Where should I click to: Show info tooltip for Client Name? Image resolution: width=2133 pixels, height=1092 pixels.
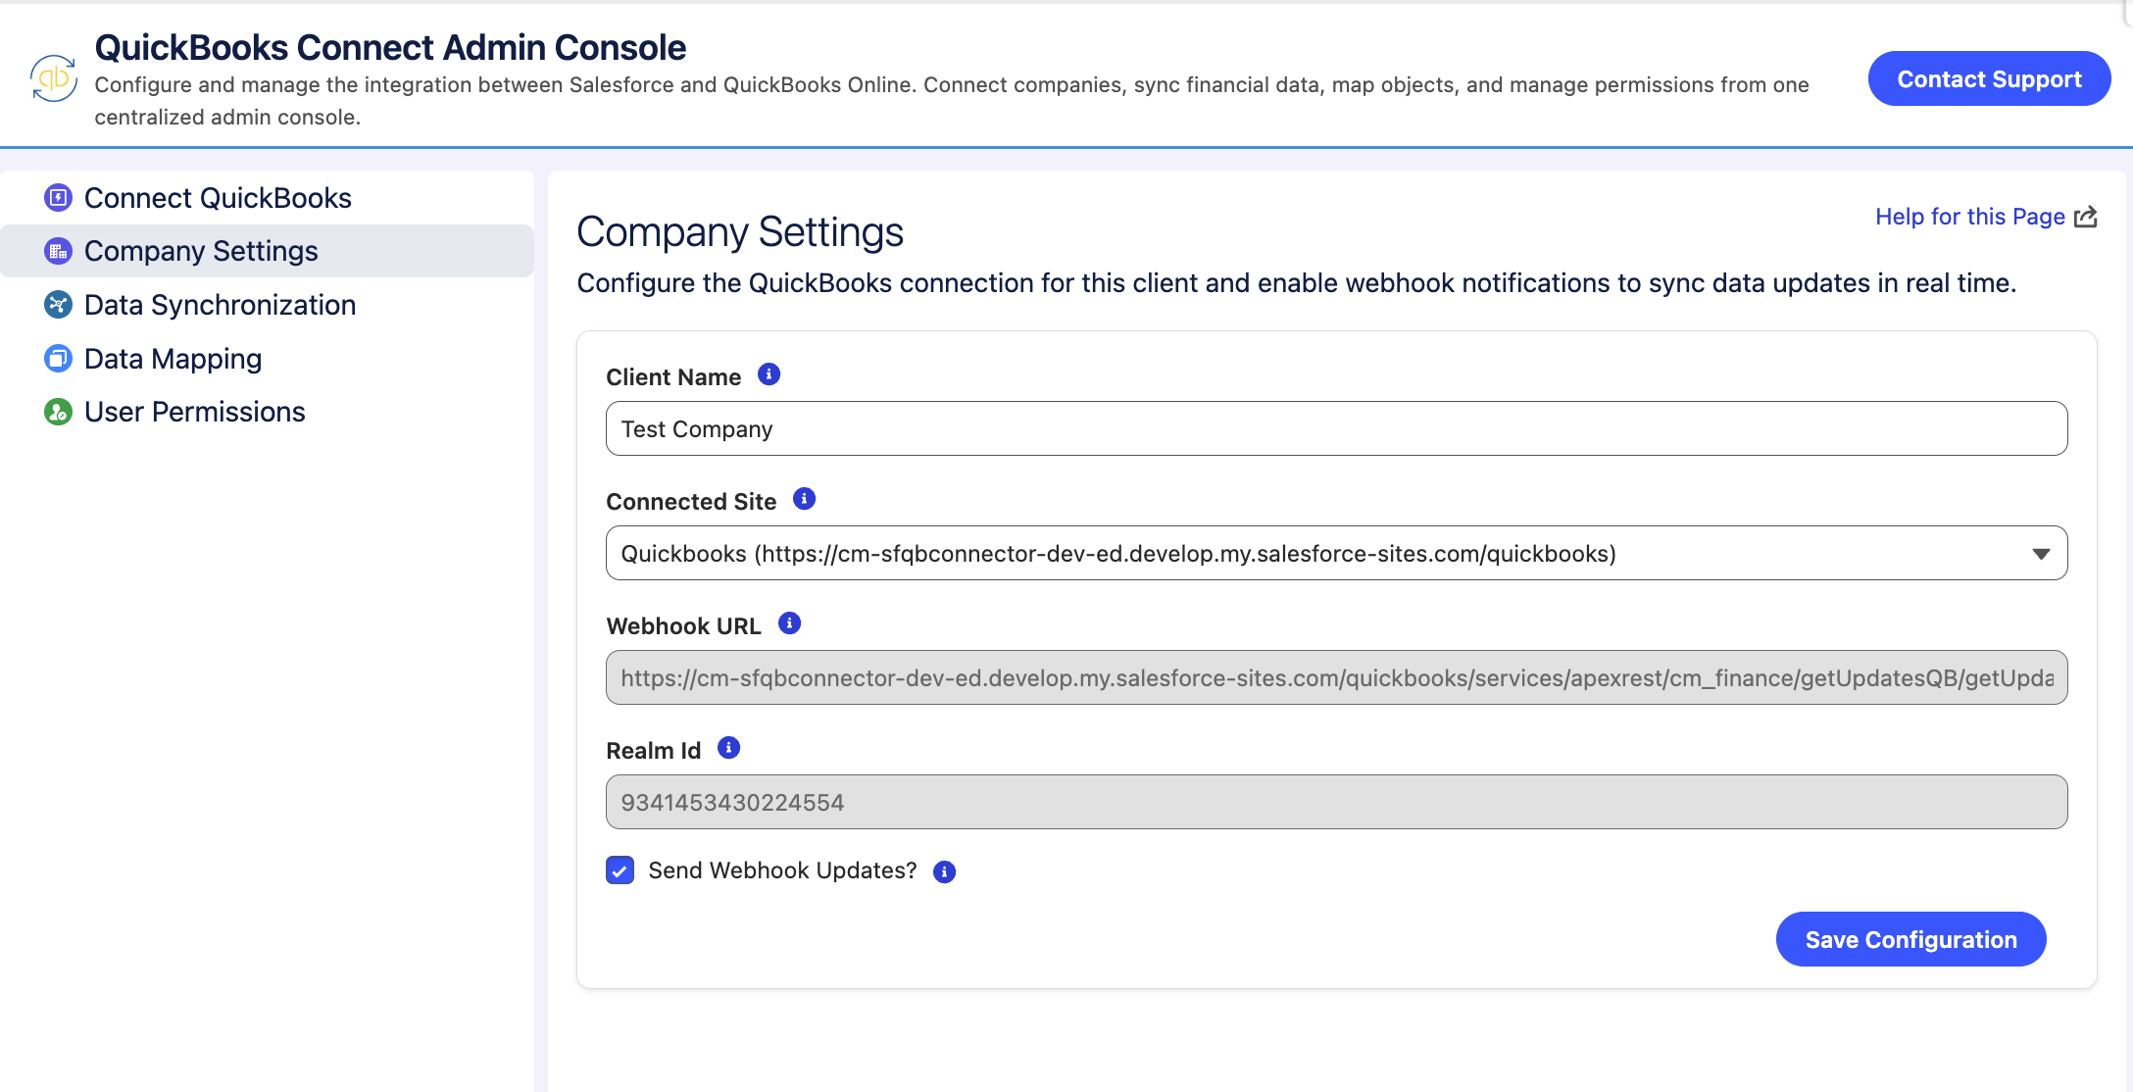769,374
